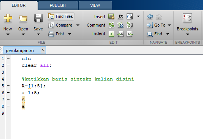This screenshot has height=139, width=203.
Task: Click the Smart Indent icon
Action: (x=111, y=34)
